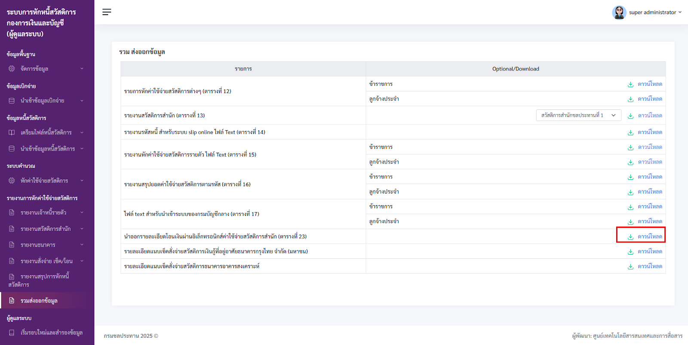This screenshot has height=345, width=688.
Task: Expand the รายงานสั่งจ่าย เช็ค/โอน chevron
Action: coord(82,261)
